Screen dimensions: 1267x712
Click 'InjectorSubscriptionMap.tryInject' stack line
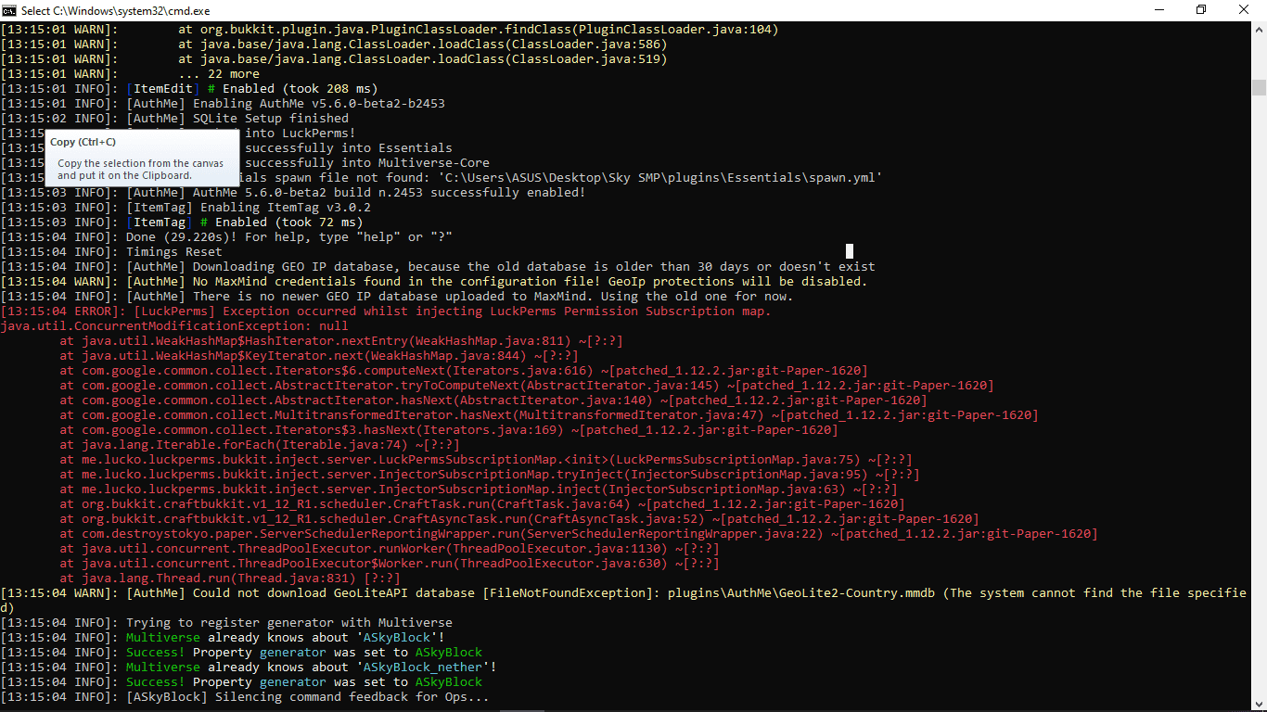click(490, 475)
